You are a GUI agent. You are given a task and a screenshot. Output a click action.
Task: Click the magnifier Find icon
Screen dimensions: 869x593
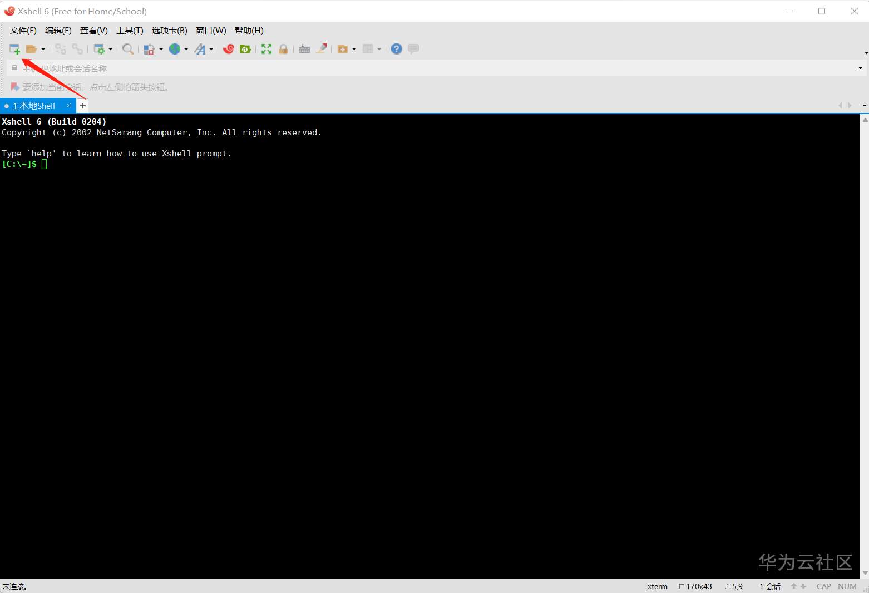point(128,49)
